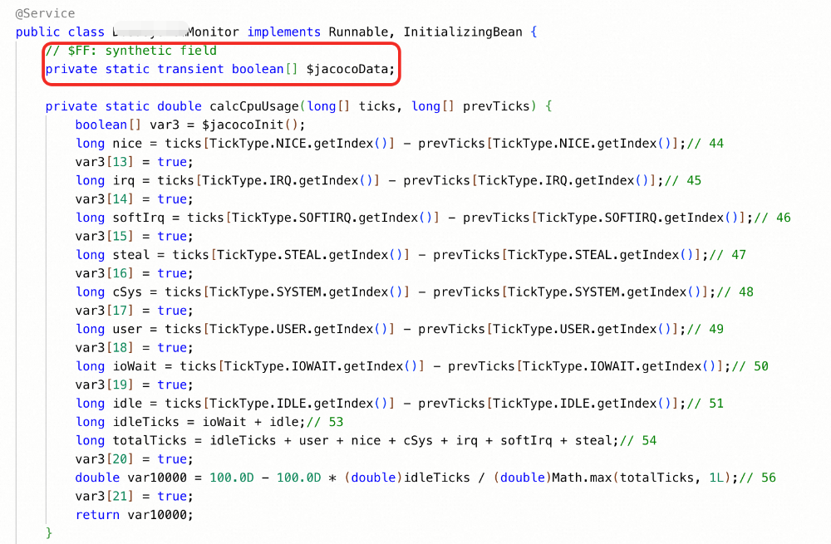Click the '// 50' line number comment
Viewport: 831px width, 544px height.
[x=750, y=366]
